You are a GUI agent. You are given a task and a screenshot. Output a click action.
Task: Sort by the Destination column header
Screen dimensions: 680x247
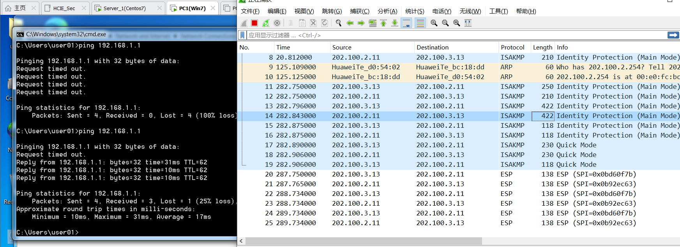(x=456, y=47)
